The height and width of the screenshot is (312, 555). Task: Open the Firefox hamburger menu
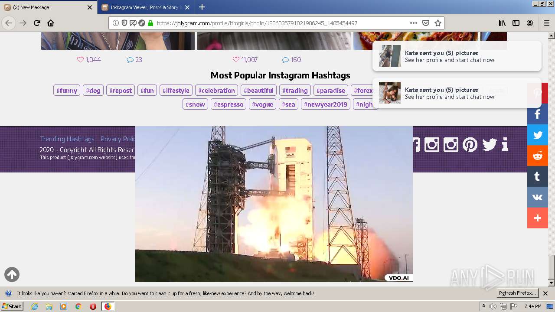(x=547, y=23)
